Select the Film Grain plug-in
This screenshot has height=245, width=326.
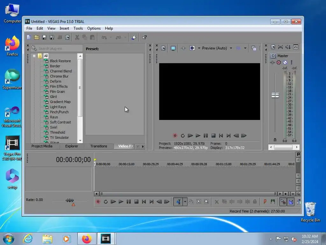click(x=57, y=92)
